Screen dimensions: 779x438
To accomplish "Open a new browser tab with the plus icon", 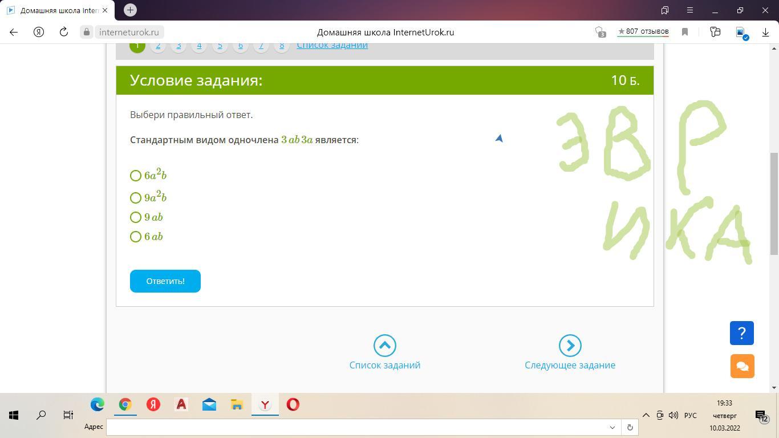I will (130, 10).
